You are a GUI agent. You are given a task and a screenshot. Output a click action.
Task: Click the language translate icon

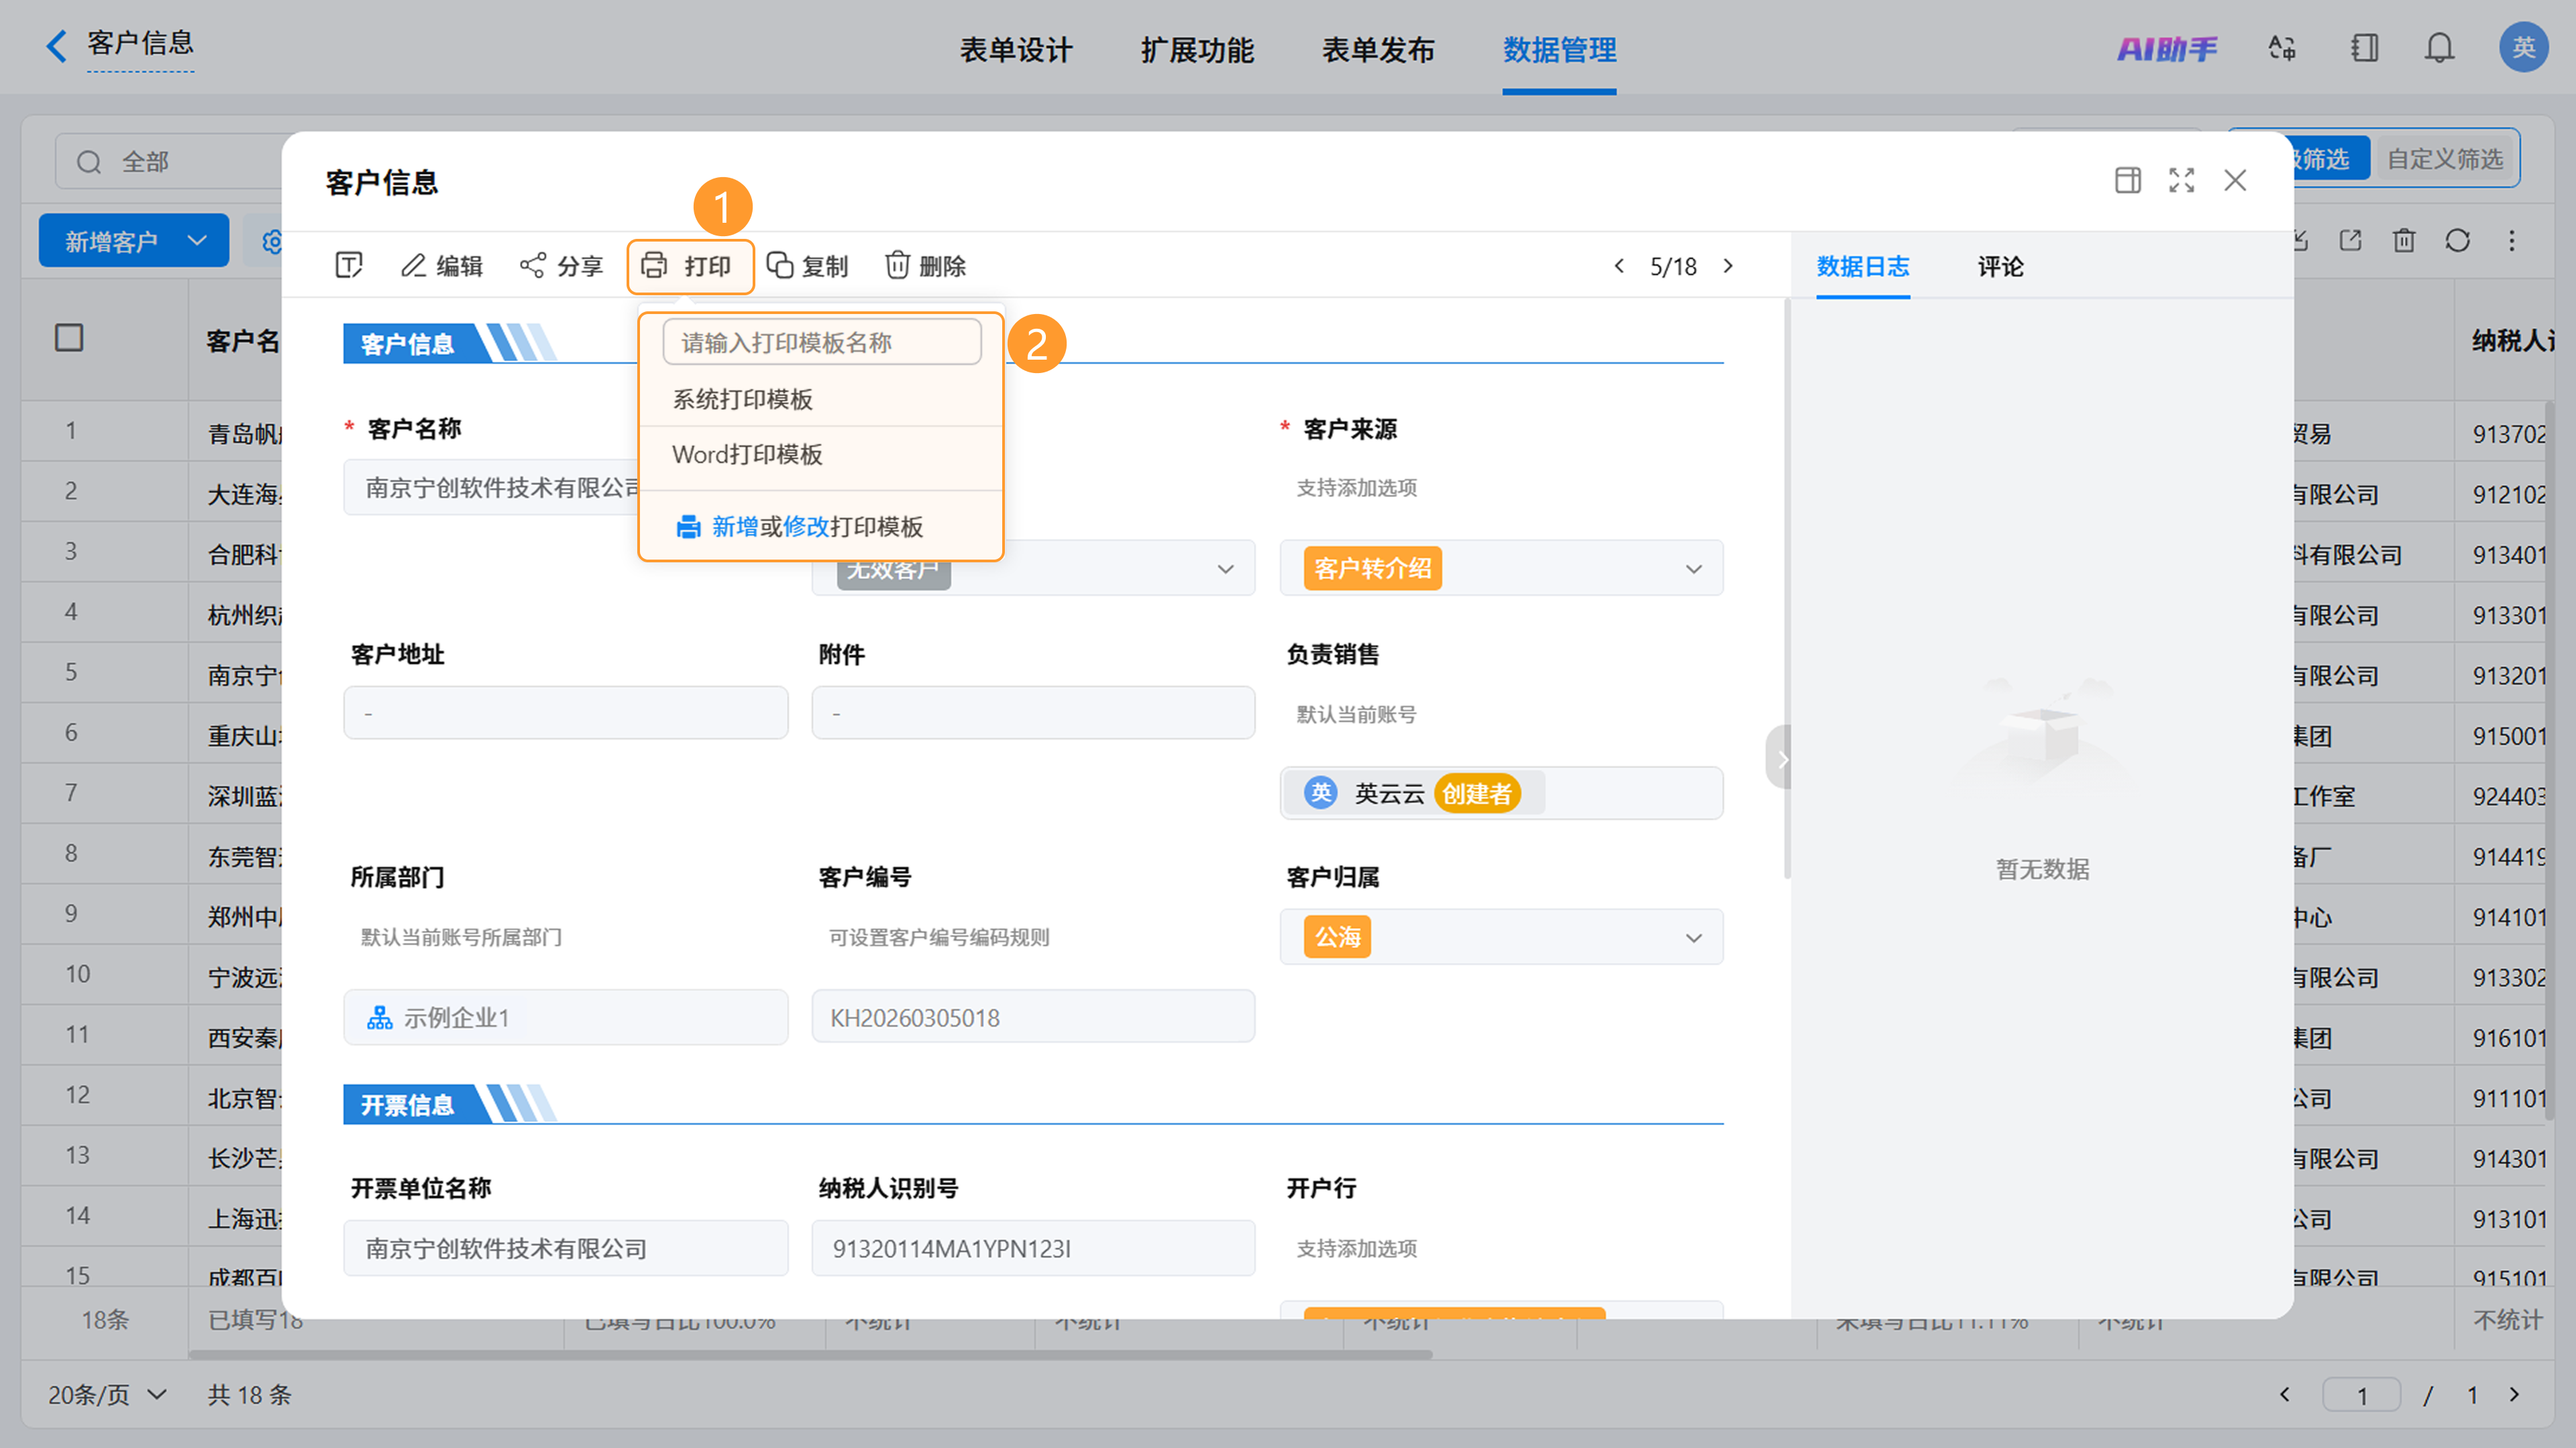[x=2282, y=48]
